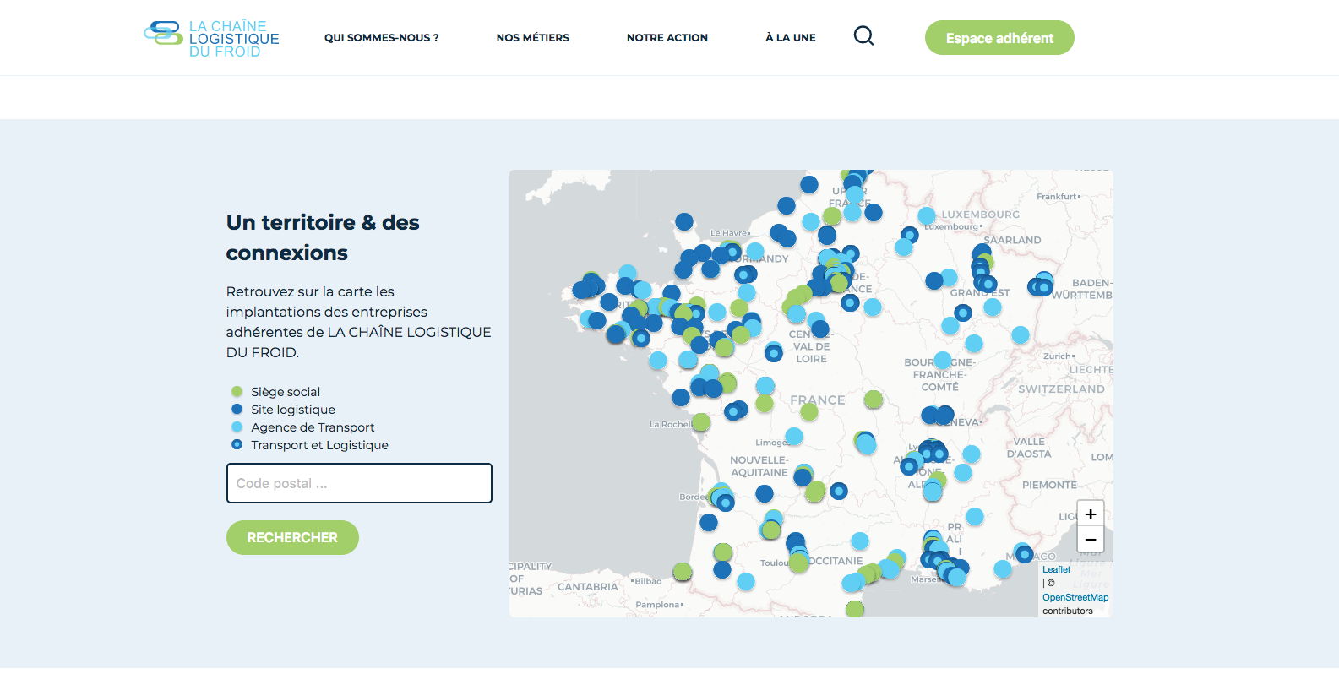Open the Leaflet attribution link
The height and width of the screenshot is (674, 1339).
[1056, 569]
